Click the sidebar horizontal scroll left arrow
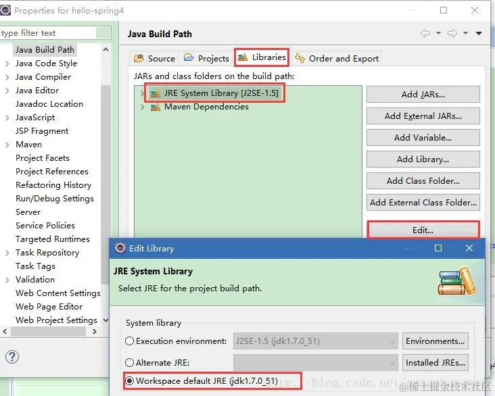 [5, 331]
